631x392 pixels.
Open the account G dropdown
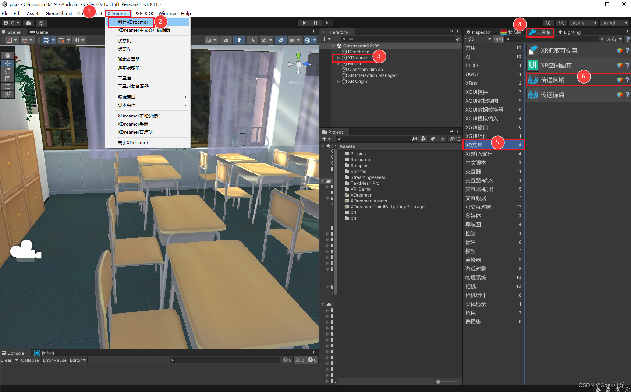pos(11,23)
